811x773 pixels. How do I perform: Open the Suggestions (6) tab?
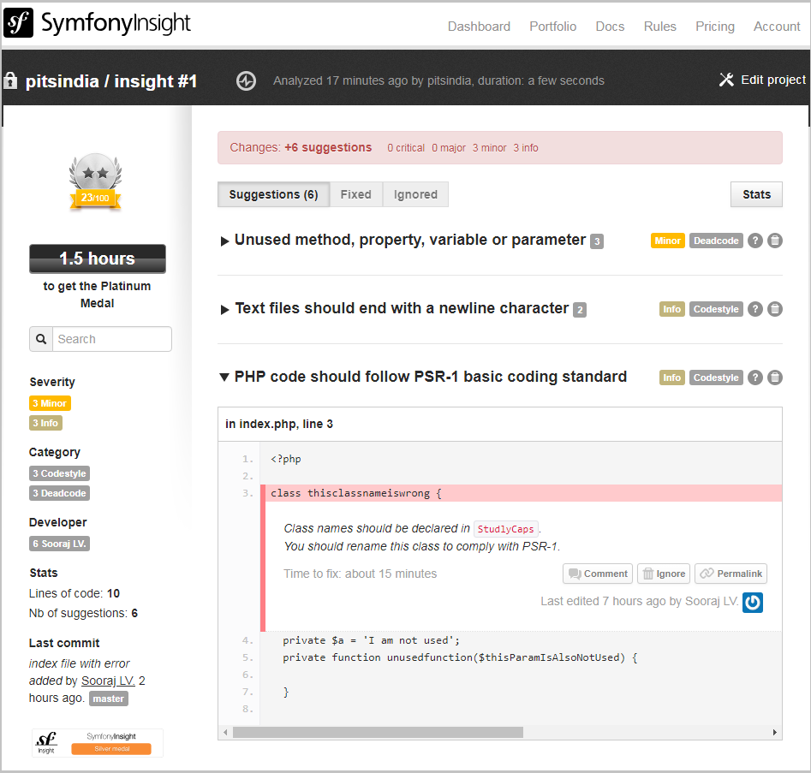click(x=273, y=194)
